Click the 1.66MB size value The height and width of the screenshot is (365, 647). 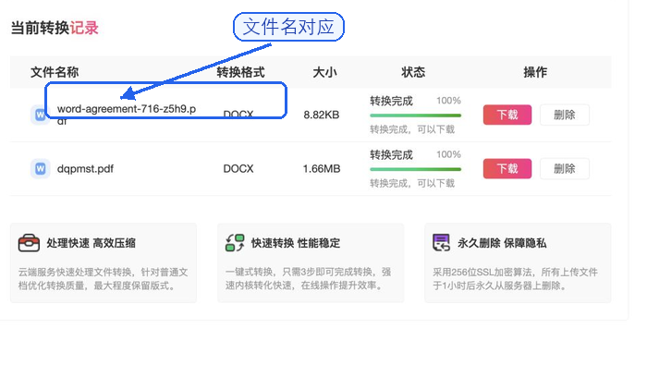click(322, 169)
